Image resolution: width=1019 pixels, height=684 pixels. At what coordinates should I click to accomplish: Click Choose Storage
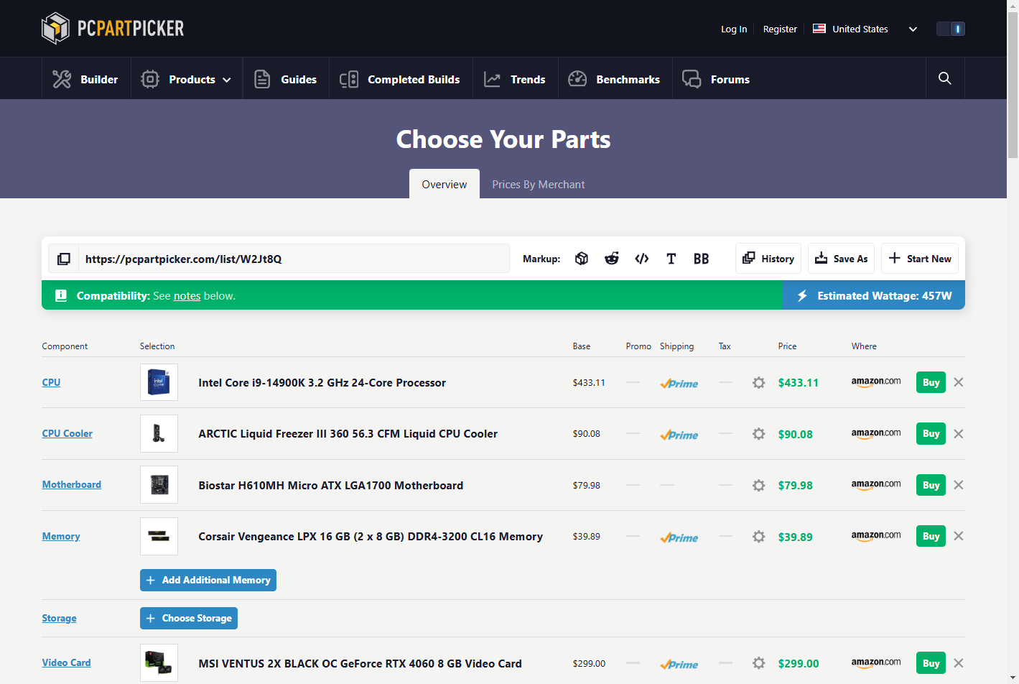[x=189, y=618]
